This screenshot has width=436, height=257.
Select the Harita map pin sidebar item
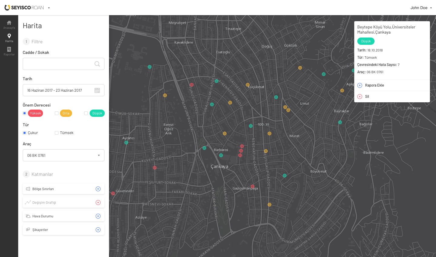9,38
